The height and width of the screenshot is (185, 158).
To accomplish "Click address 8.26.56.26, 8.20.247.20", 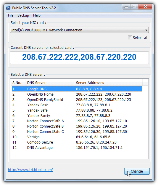I will pos(96,142).
